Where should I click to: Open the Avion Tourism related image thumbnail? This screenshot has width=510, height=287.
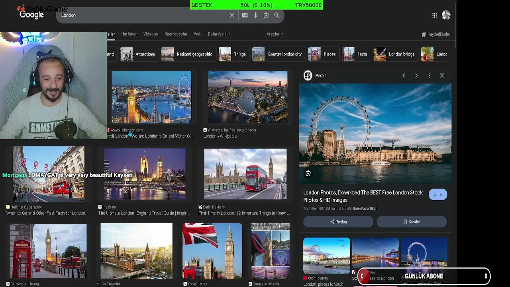pyautogui.click(x=327, y=256)
